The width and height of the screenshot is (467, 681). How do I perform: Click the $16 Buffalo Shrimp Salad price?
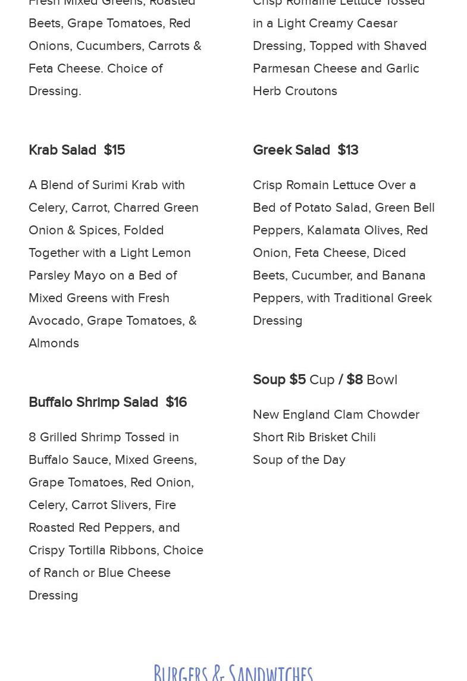coord(176,402)
